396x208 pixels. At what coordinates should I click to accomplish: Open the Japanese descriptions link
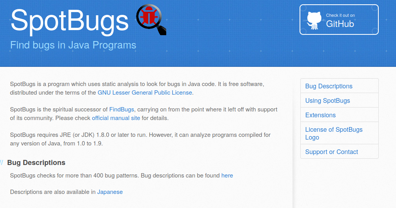pos(110,192)
